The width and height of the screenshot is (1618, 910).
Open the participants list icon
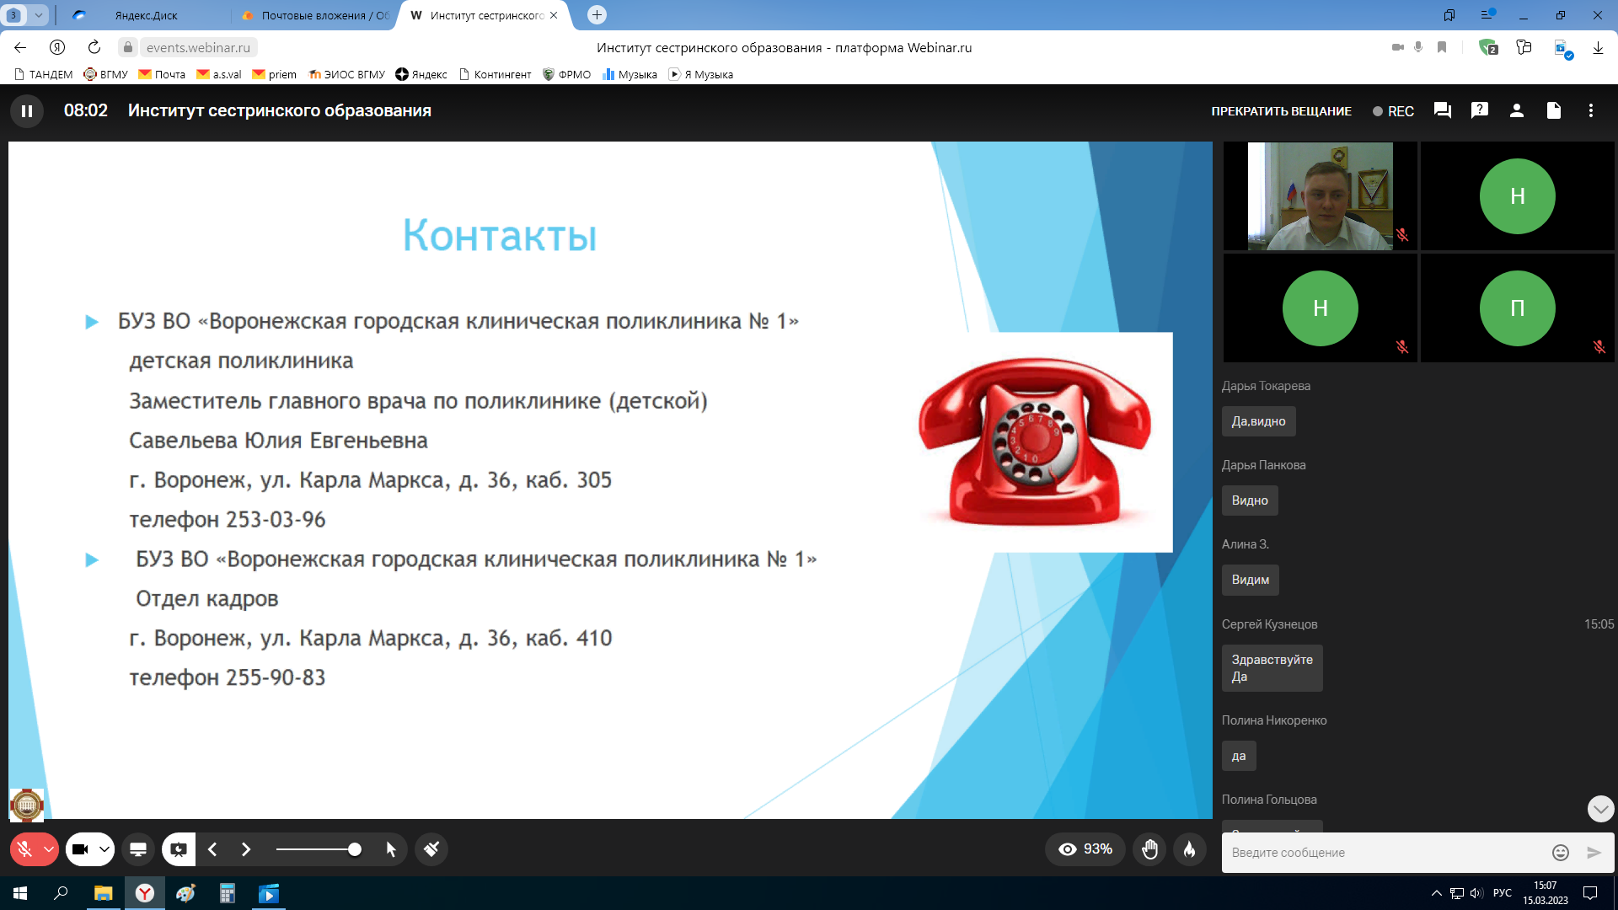(1517, 110)
